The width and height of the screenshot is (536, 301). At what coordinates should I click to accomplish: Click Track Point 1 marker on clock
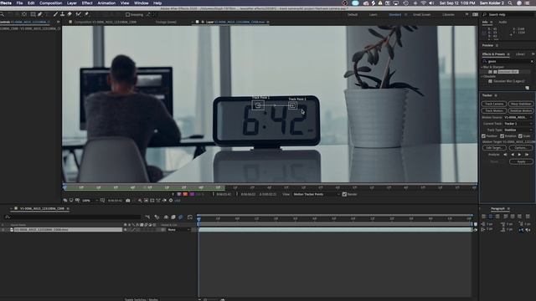(258, 105)
